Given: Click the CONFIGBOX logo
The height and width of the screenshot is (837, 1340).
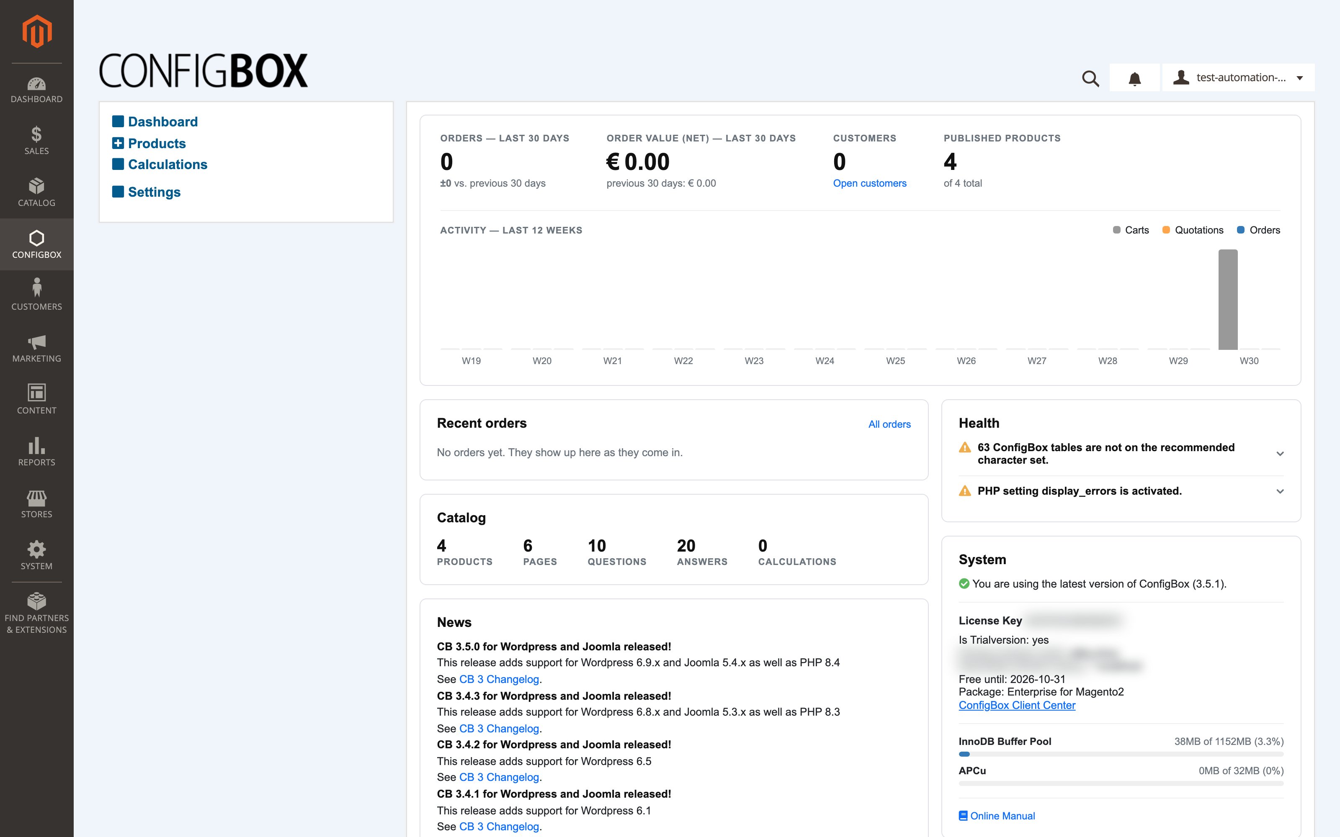Looking at the screenshot, I should (203, 70).
